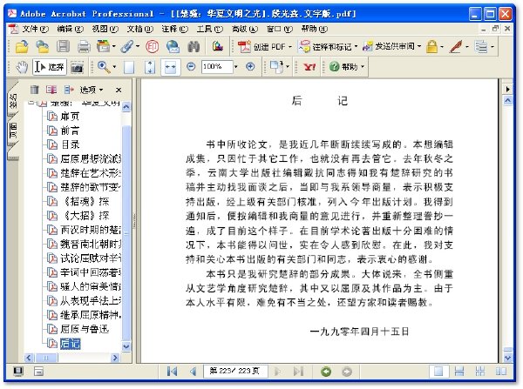Click the Forms toolbar icon
The image size is (523, 389).
[481, 47]
